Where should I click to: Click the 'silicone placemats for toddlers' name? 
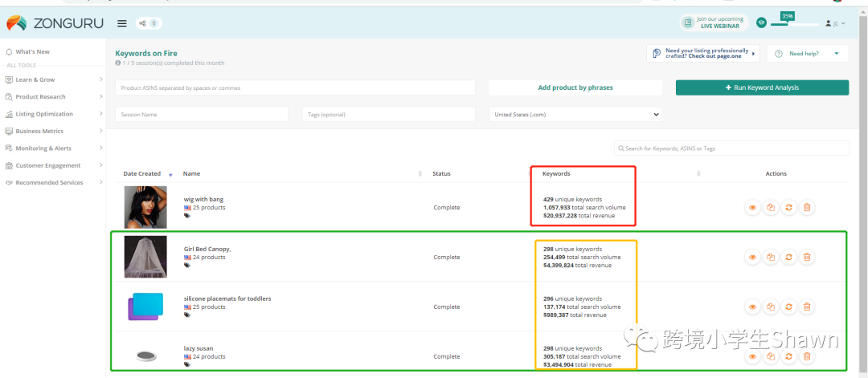pos(227,299)
